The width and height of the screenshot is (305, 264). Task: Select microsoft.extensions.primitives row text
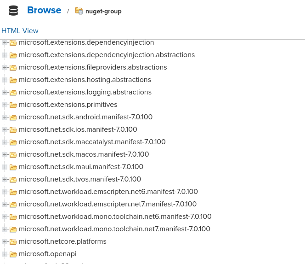point(68,105)
